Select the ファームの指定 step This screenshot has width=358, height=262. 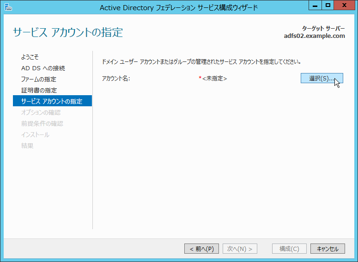(x=39, y=79)
